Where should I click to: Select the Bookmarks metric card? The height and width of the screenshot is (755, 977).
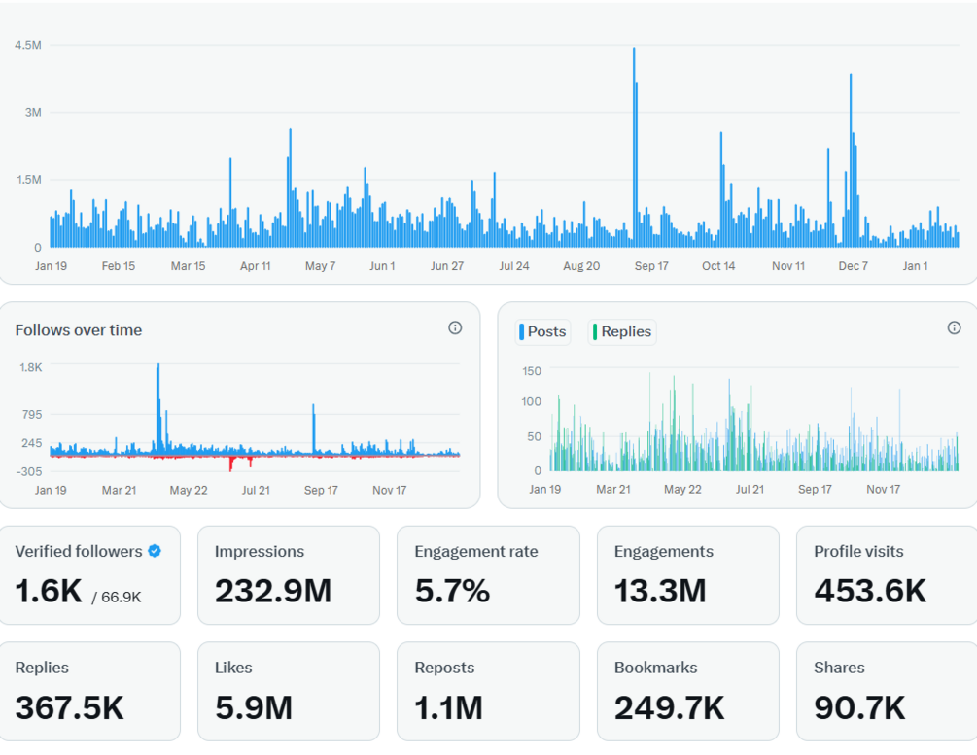point(688,692)
